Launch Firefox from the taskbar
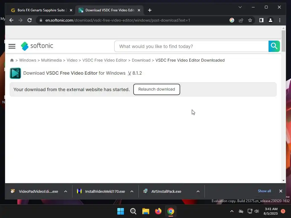The height and width of the screenshot is (218, 291). point(158,211)
